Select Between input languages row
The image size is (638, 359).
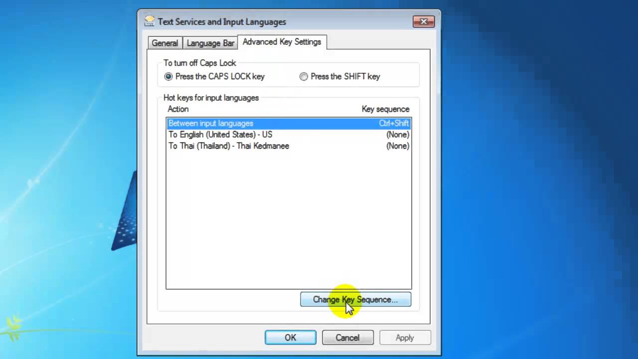pos(289,123)
